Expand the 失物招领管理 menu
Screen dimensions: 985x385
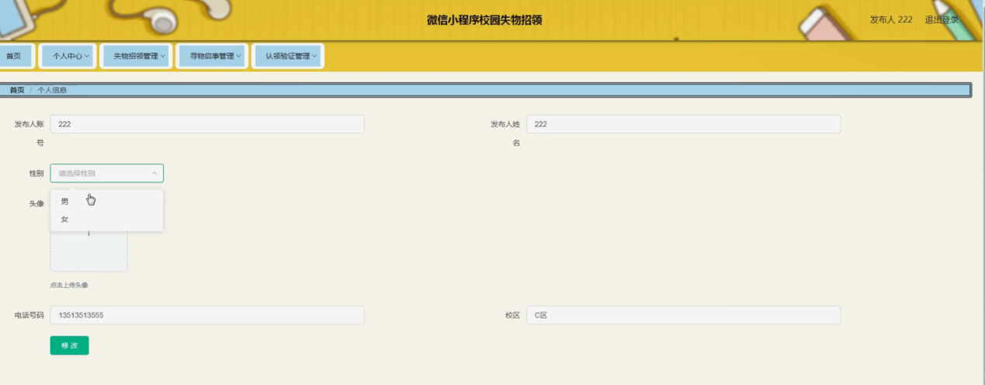pyautogui.click(x=140, y=56)
